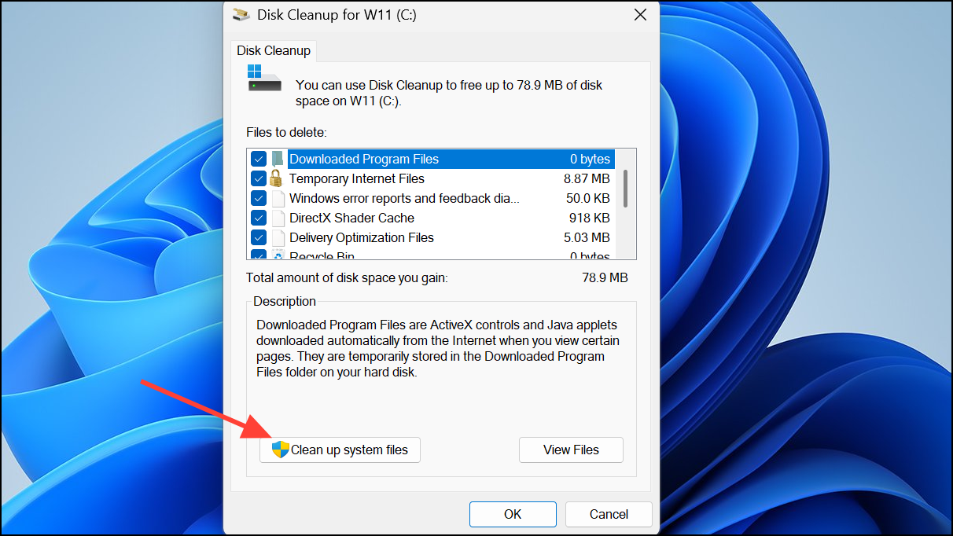Click the drive icon beside the disk space message
Image resolution: width=953 pixels, height=536 pixels.
tap(264, 79)
